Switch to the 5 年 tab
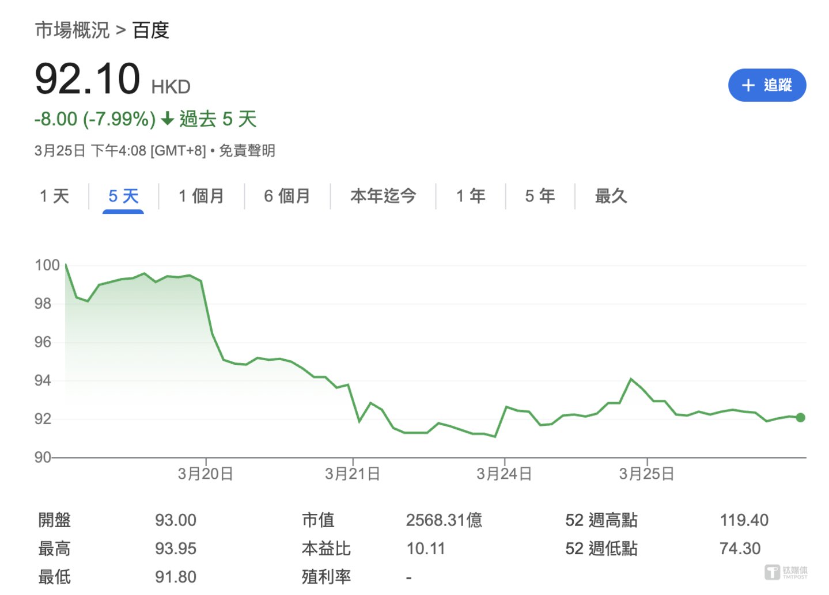Screen dimensions: 829x595 (x=540, y=196)
